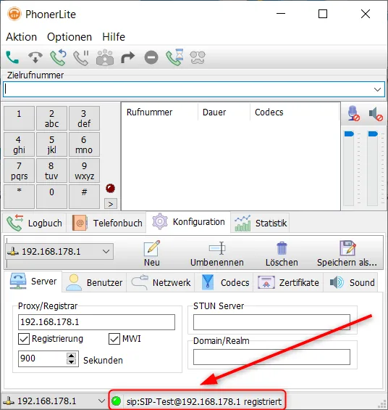Toggle the Registrierung checkbox
Screen dimensions: 388x410
coord(24,339)
